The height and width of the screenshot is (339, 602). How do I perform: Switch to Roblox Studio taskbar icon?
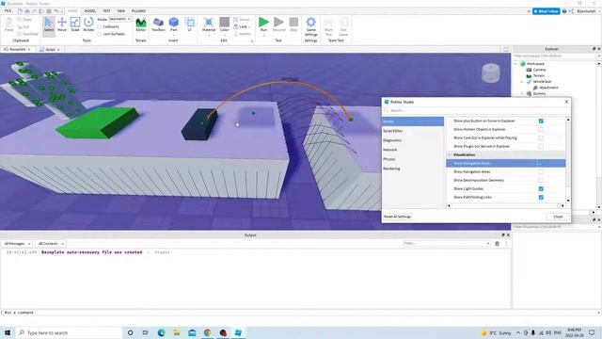[x=238, y=332]
